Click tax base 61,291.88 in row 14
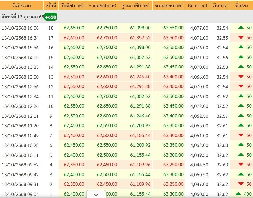Viewport: 253px width, 198px height. 140,67
